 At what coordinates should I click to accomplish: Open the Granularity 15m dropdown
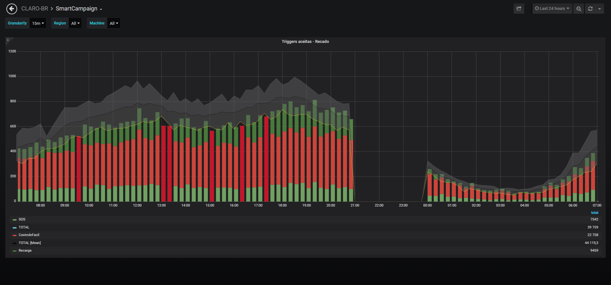pos(38,23)
